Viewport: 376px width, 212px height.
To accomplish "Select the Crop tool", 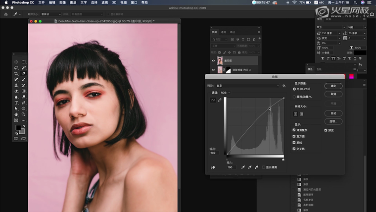I will coord(16,73).
